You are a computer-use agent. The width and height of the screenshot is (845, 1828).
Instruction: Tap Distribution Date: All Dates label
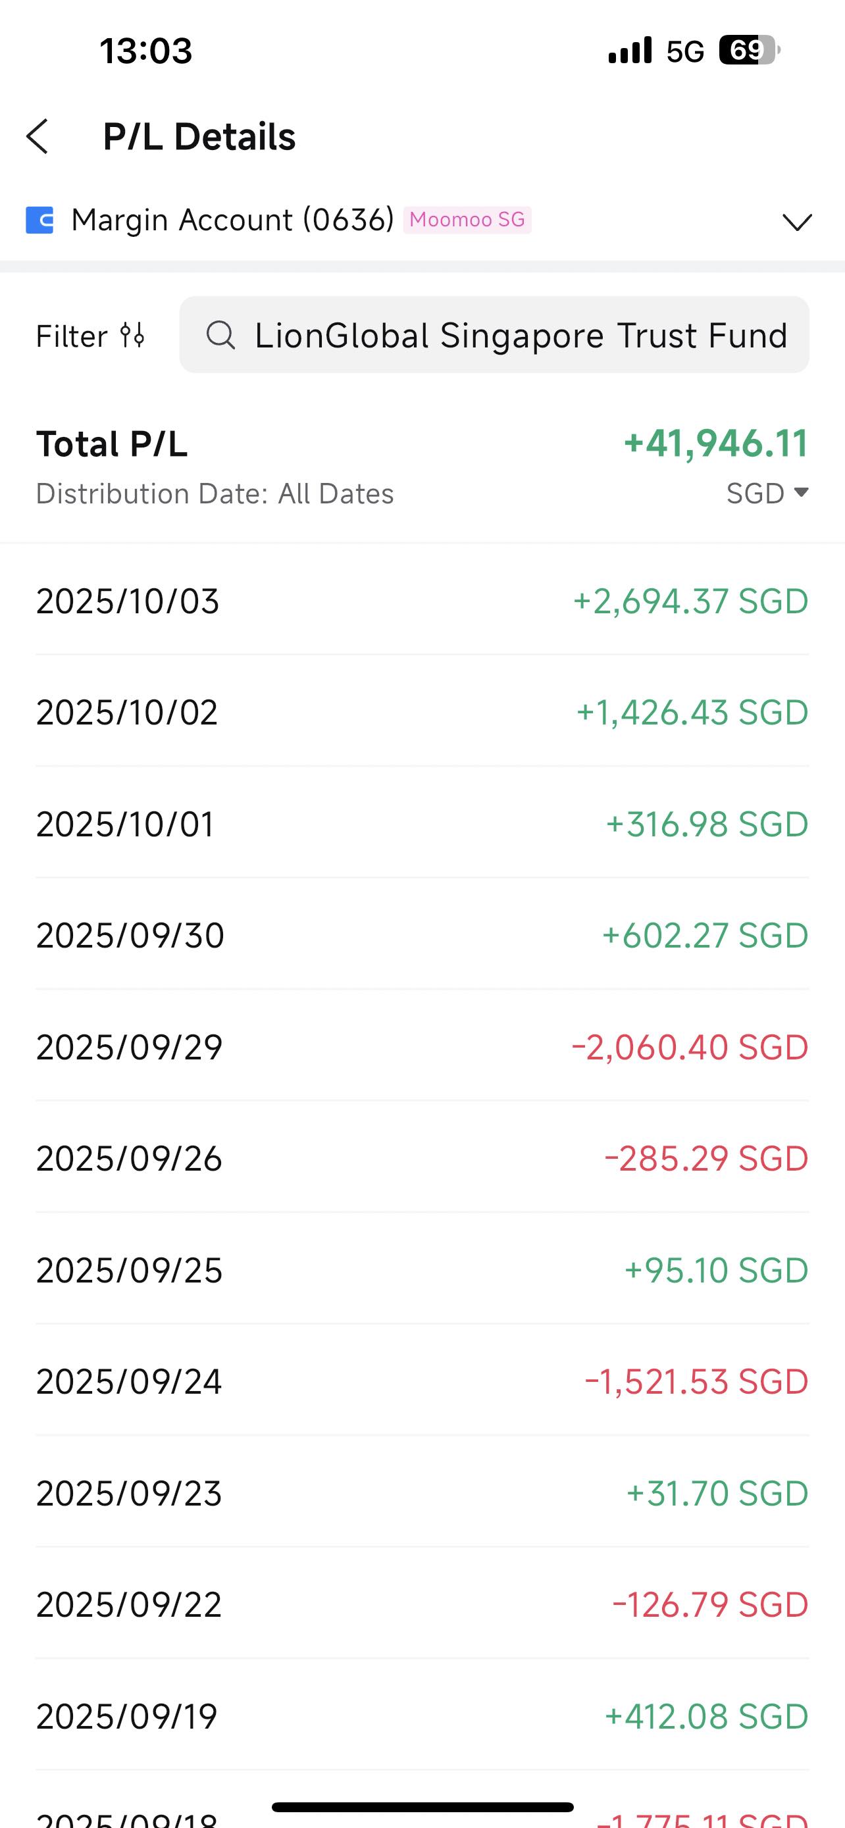click(x=215, y=494)
